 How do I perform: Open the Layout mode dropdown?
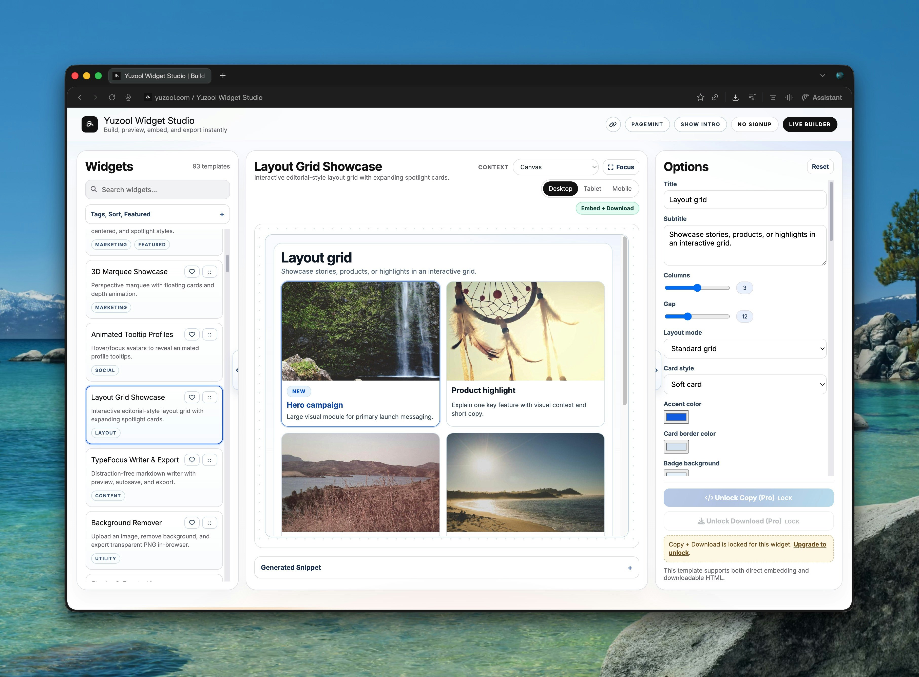tap(744, 349)
